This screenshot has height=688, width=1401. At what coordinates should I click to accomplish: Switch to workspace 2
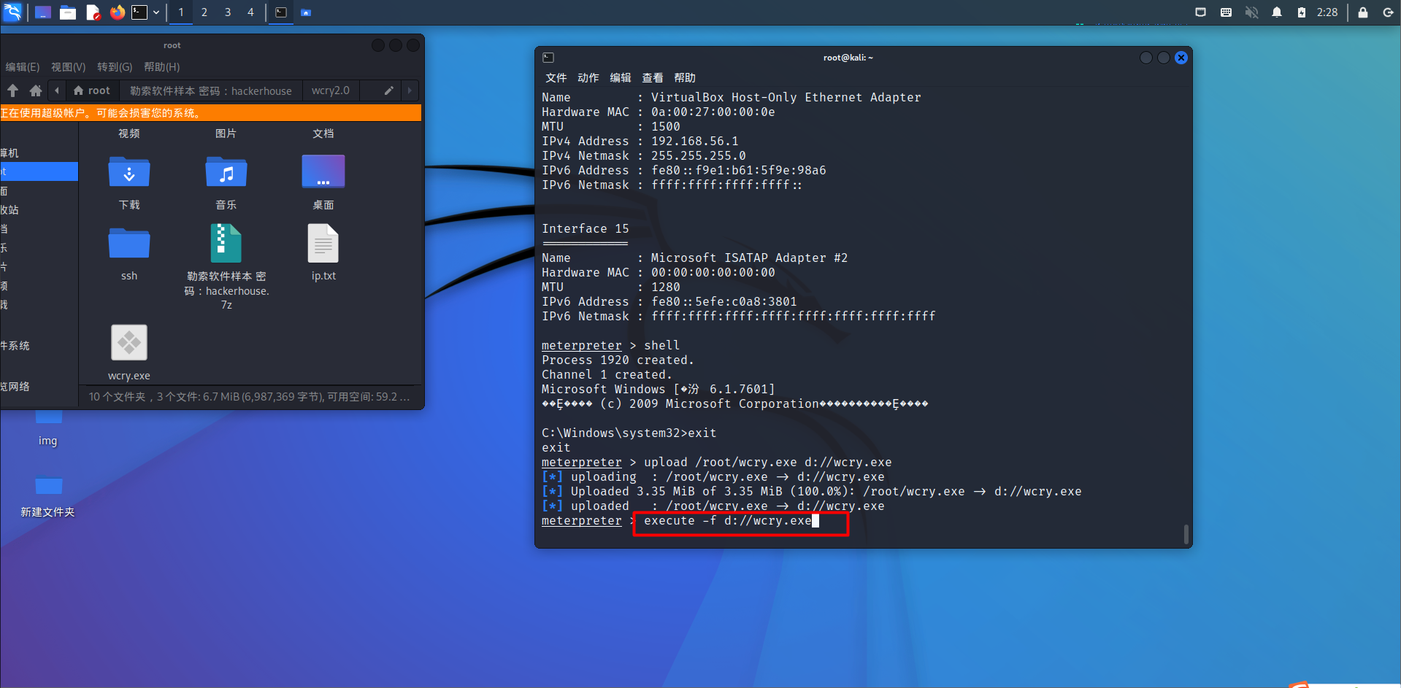point(204,12)
